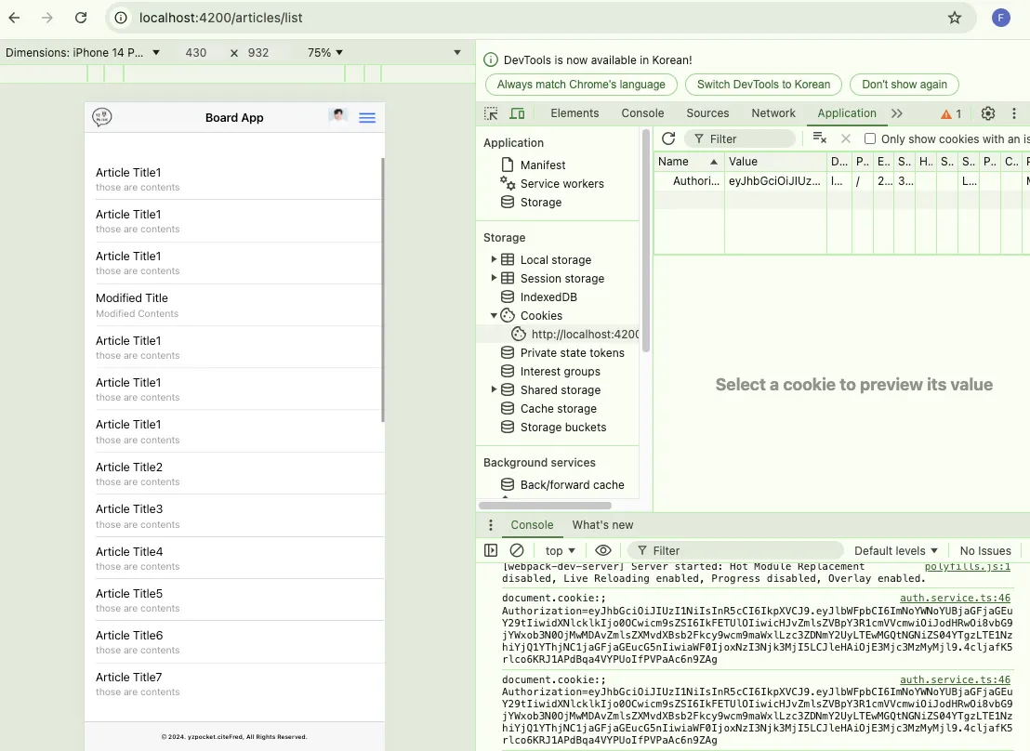Open the auth.service.ts:46 source link
This screenshot has height=751, width=1030.
[955, 599]
